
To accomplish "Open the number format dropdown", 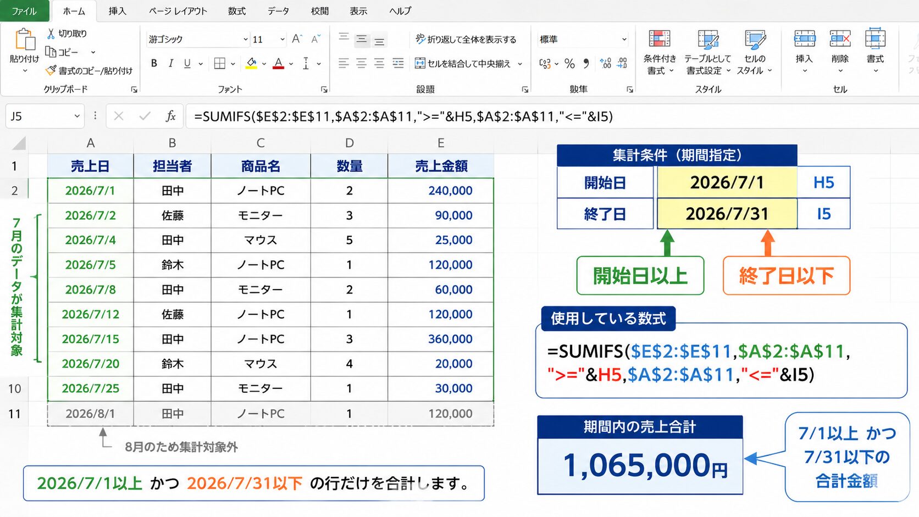I will [624, 39].
